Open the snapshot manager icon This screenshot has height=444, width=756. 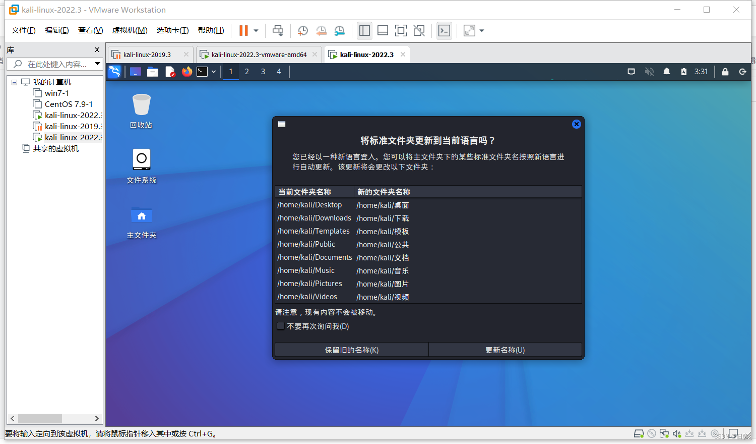click(340, 31)
